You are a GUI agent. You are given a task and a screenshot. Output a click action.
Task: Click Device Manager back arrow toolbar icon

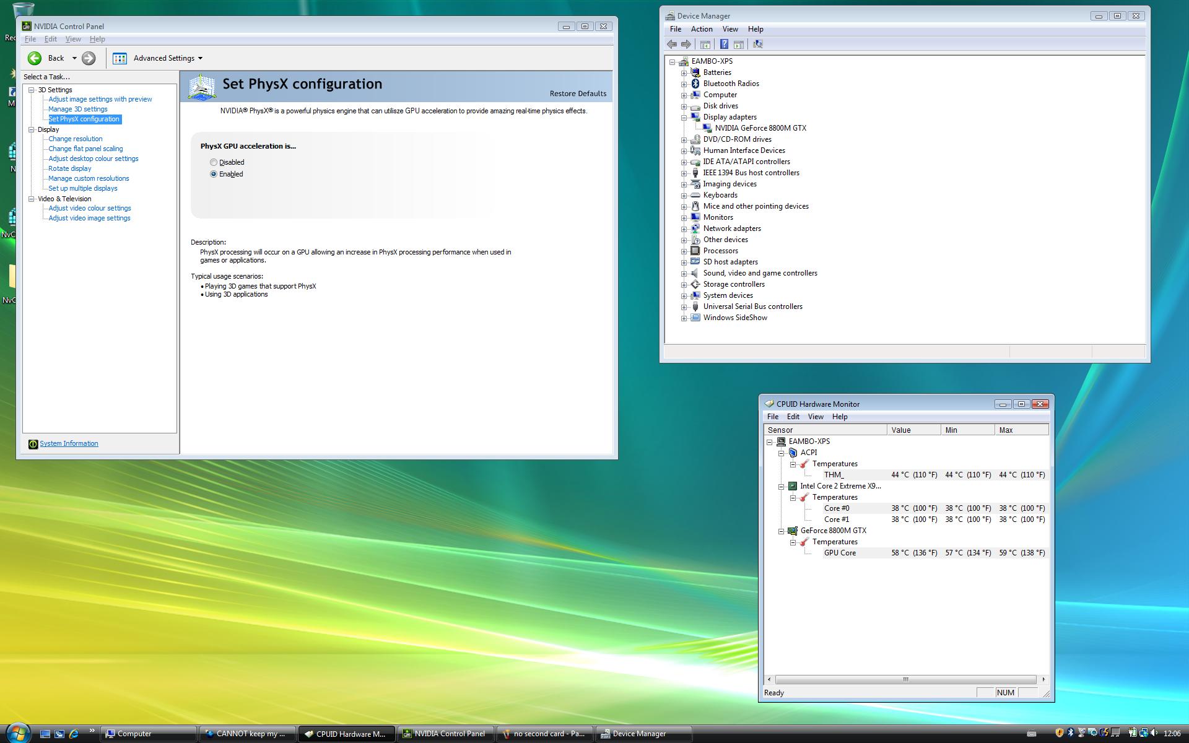pyautogui.click(x=672, y=44)
